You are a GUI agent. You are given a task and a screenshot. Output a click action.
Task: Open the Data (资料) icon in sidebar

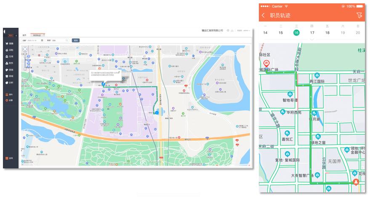coord(7,94)
